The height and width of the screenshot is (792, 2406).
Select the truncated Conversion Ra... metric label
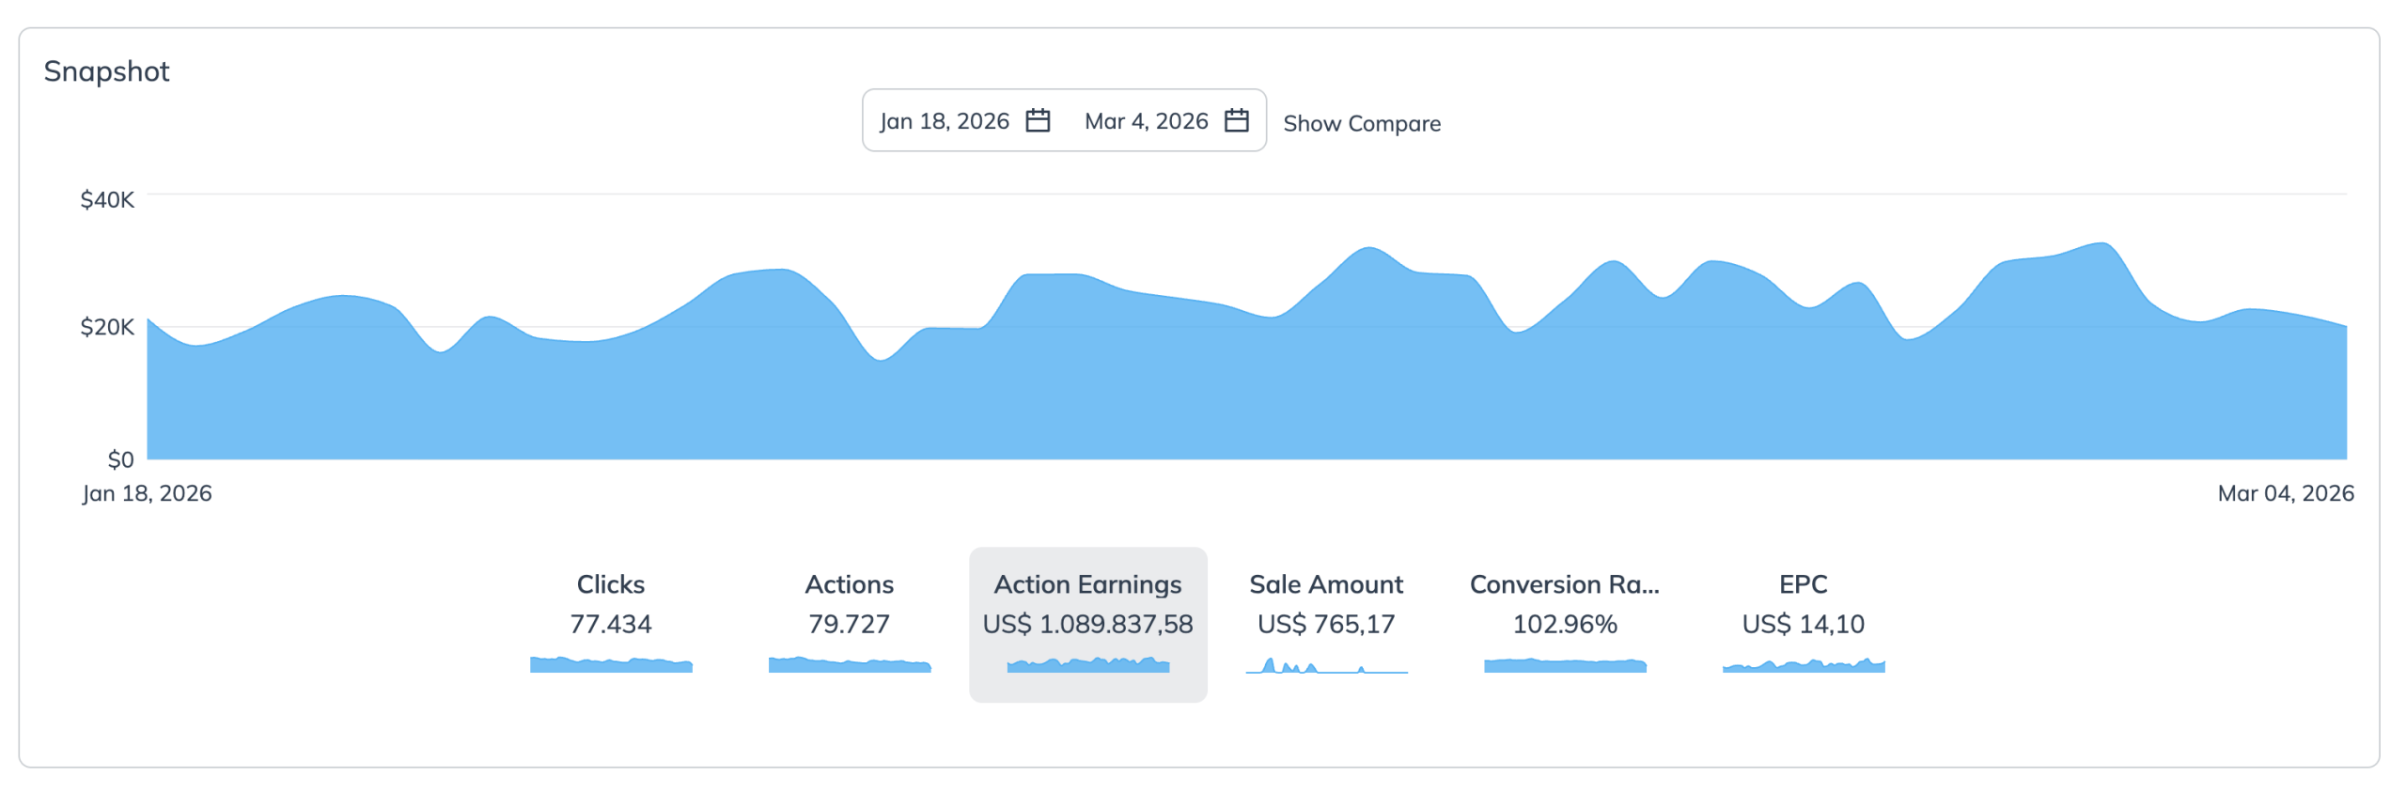pyautogui.click(x=1564, y=584)
